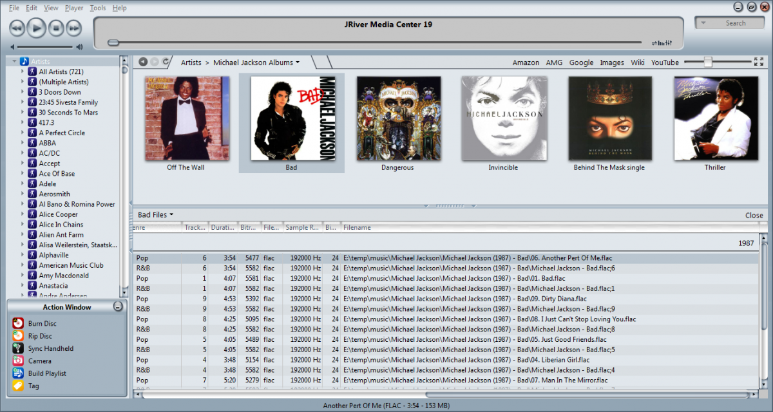Expand the Alice Cooper node

click(x=23, y=214)
